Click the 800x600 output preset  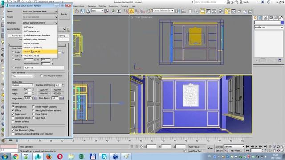57,94
